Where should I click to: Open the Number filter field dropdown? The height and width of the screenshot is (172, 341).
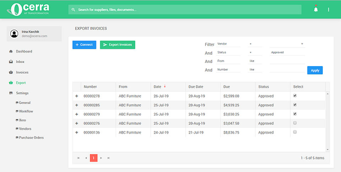pyautogui.click(x=228, y=70)
